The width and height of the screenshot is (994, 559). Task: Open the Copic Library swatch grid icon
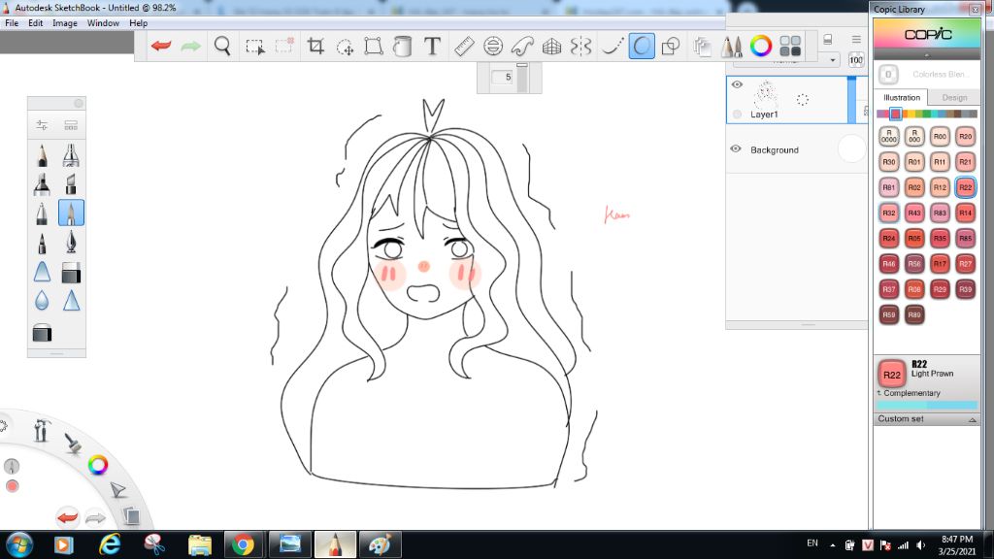coord(790,46)
